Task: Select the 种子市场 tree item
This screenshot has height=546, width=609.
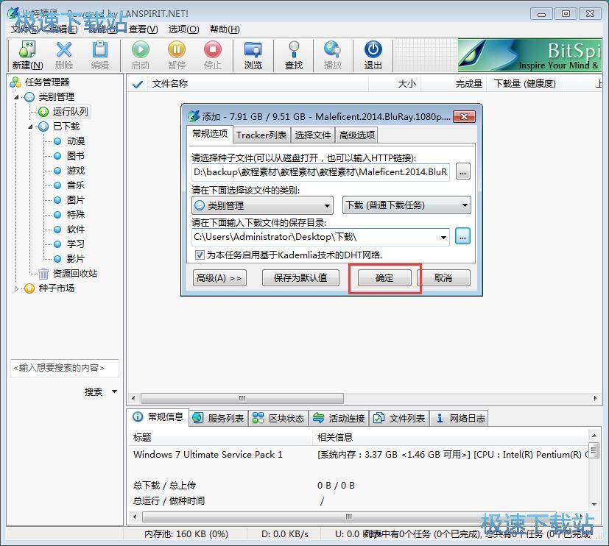Action: point(56,288)
